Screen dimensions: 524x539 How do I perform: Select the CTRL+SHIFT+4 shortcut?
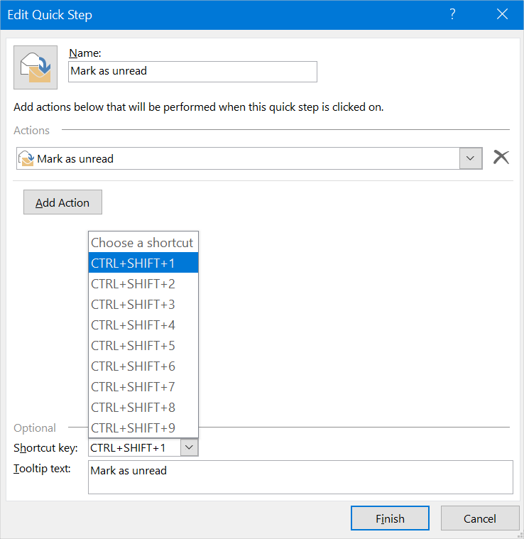143,325
